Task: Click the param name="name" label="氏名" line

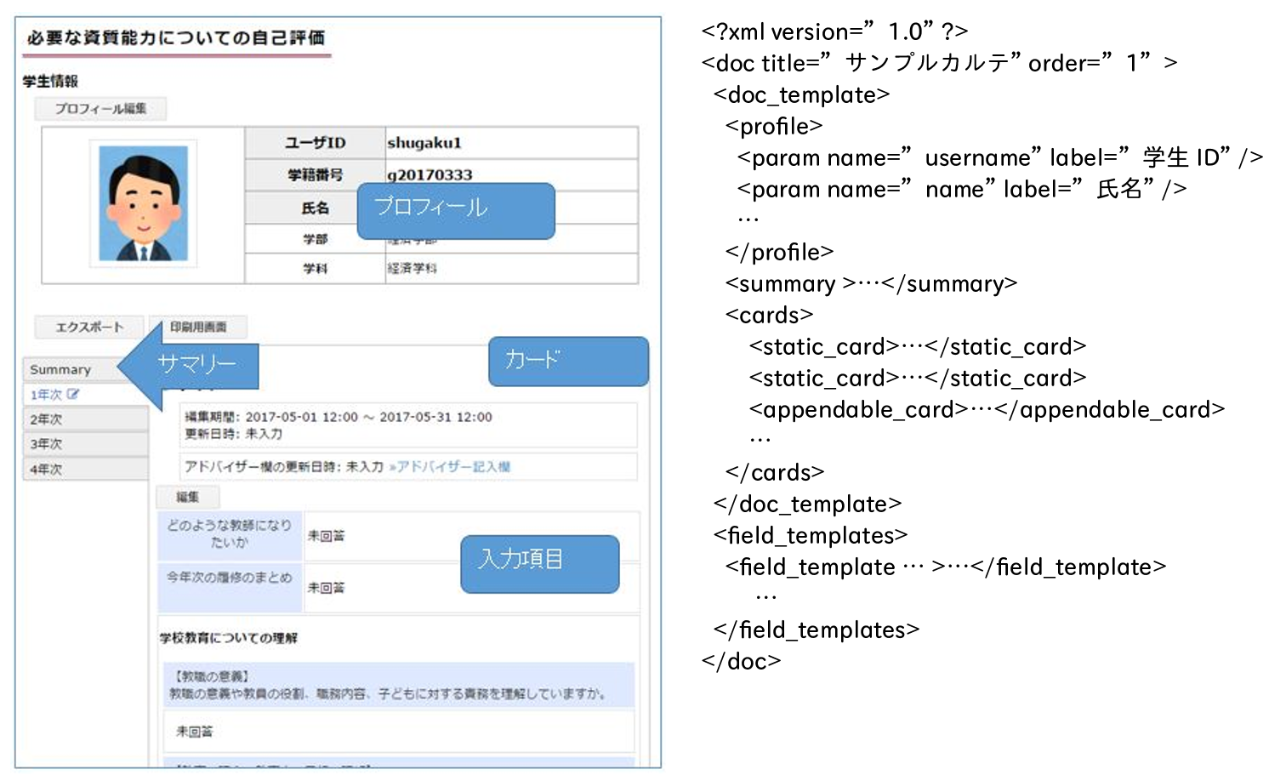Action: click(962, 190)
